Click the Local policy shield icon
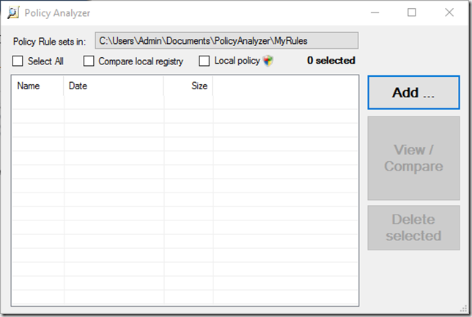The height and width of the screenshot is (317, 472). (x=268, y=61)
